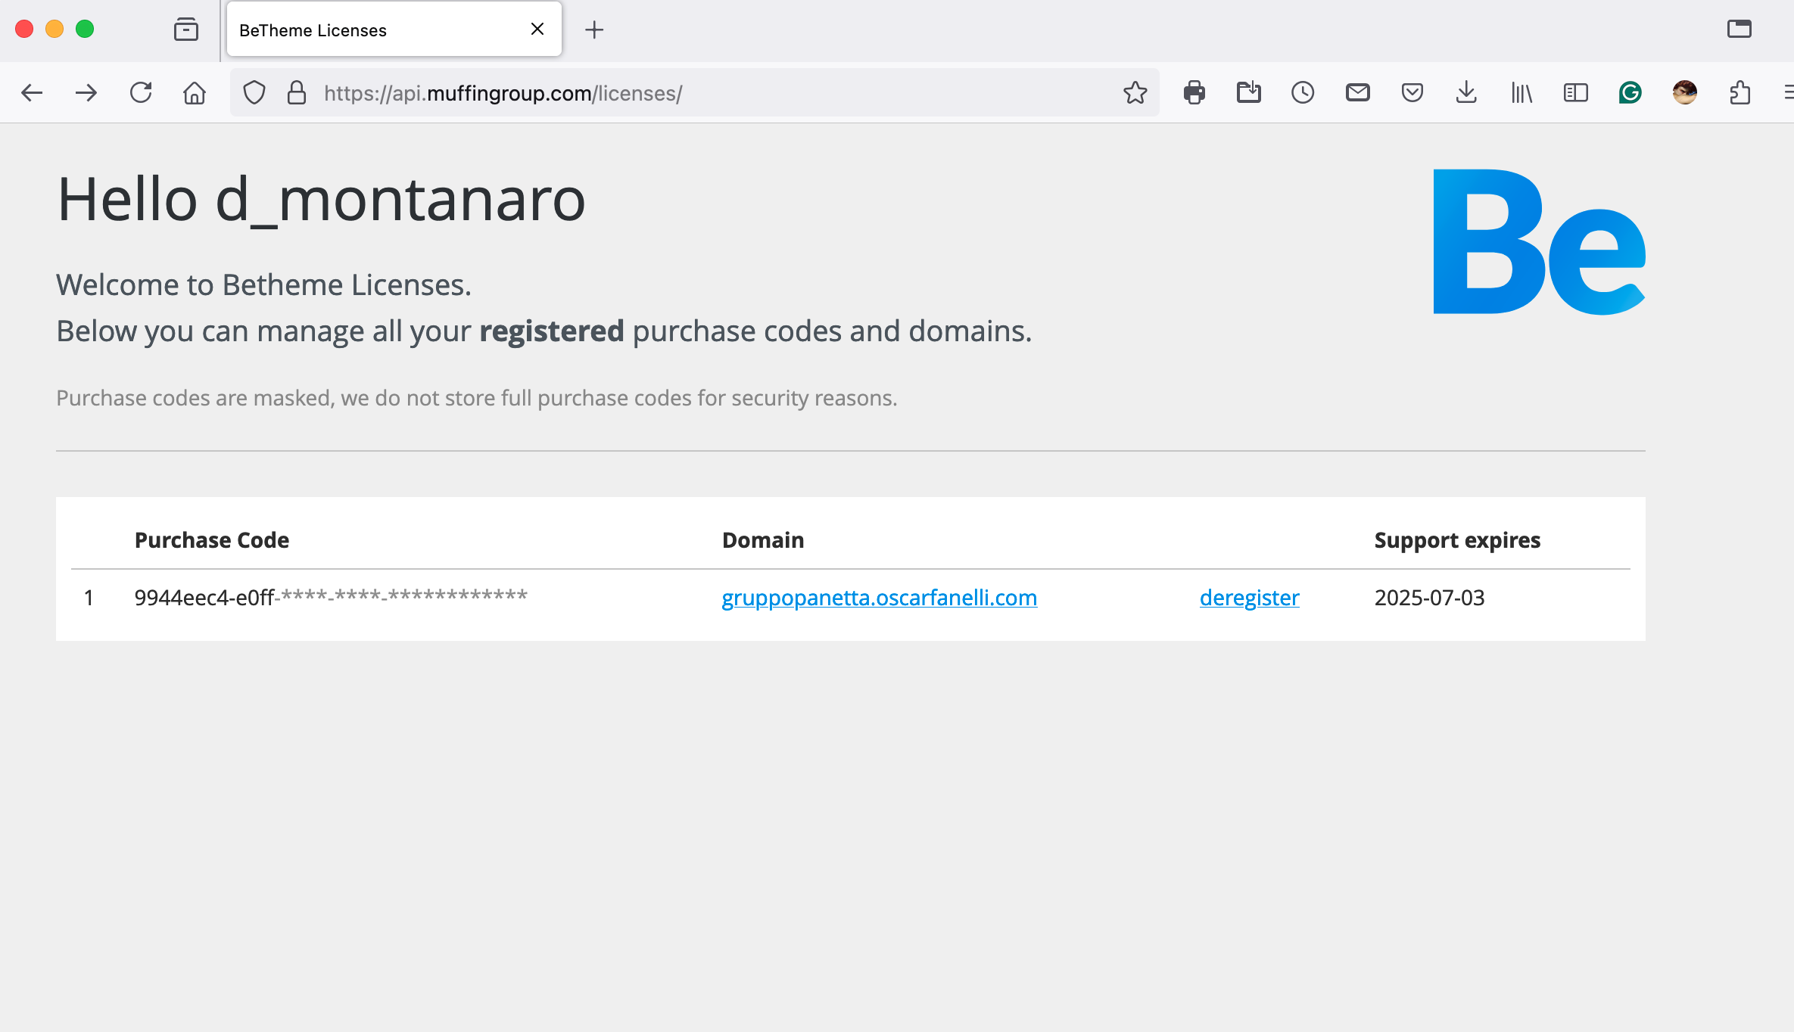
Task: Click the 'Purchase codes are masked' note
Action: pyautogui.click(x=477, y=398)
